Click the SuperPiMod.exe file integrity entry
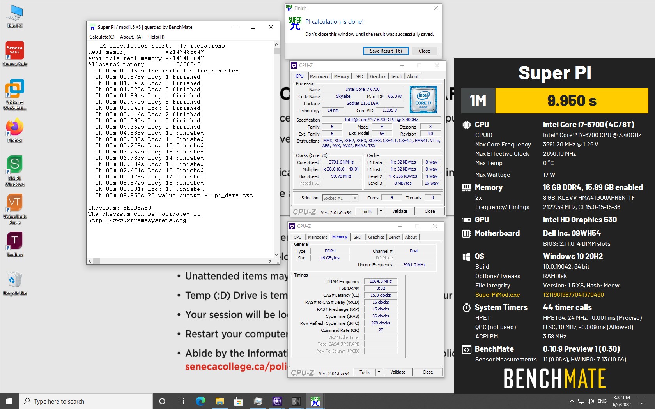655x409 pixels. click(x=497, y=295)
